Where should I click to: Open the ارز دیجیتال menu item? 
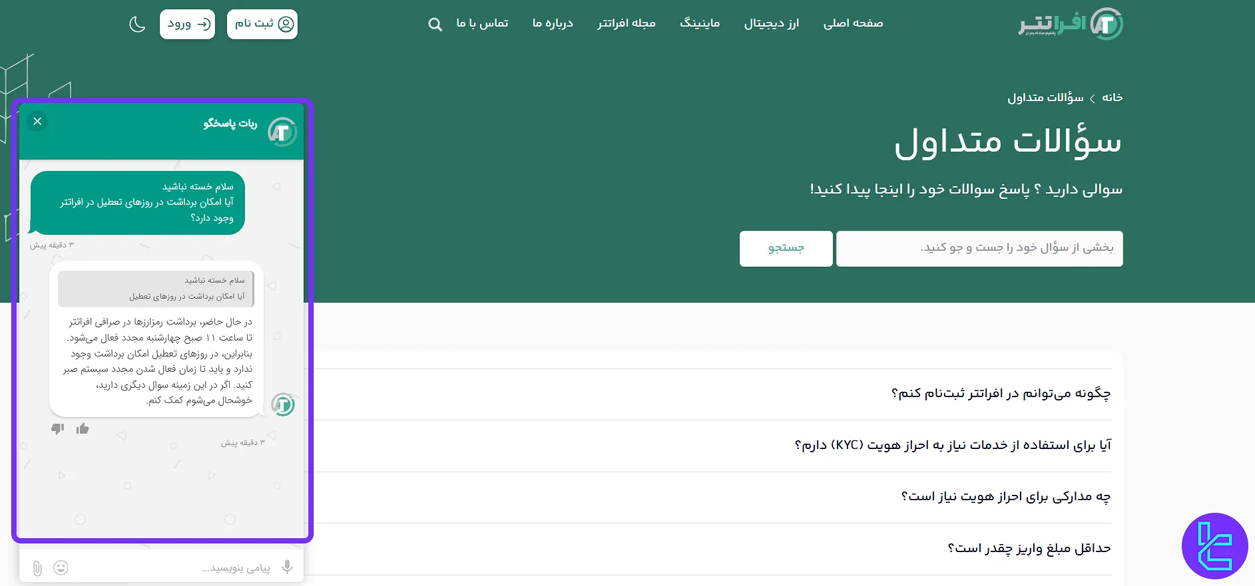click(x=771, y=23)
